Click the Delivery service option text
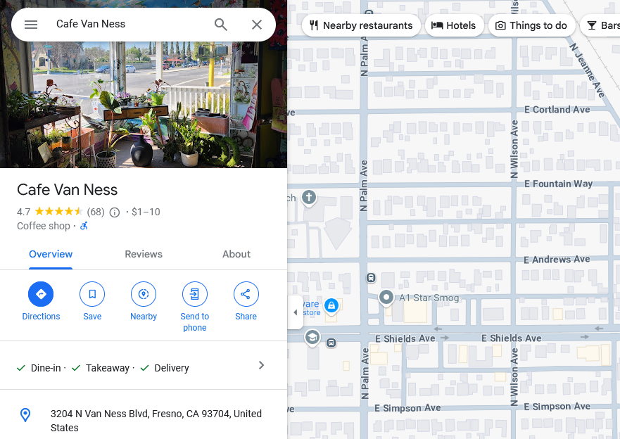The width and height of the screenshot is (620, 439). [x=172, y=368]
